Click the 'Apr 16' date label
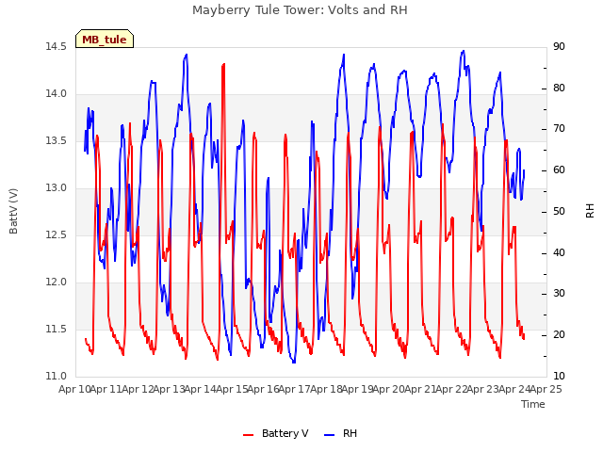Screen dimensions: 603x452 263,389
